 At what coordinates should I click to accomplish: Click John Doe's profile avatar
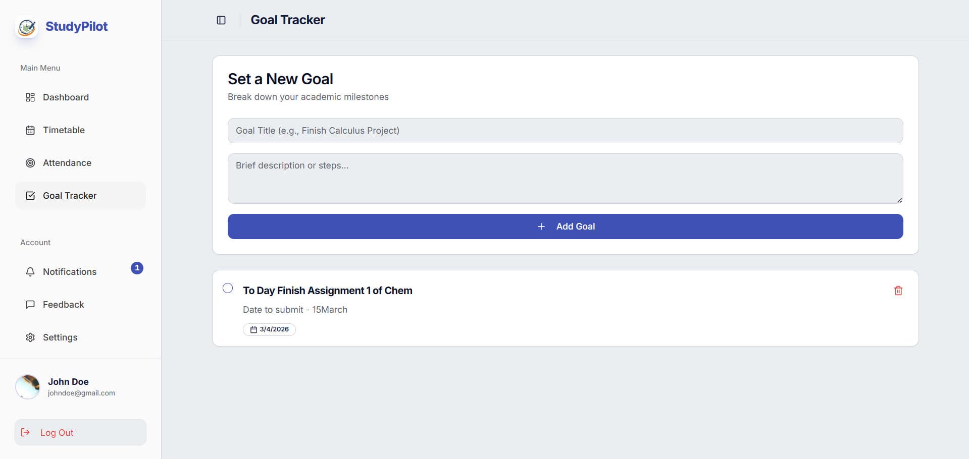click(28, 387)
